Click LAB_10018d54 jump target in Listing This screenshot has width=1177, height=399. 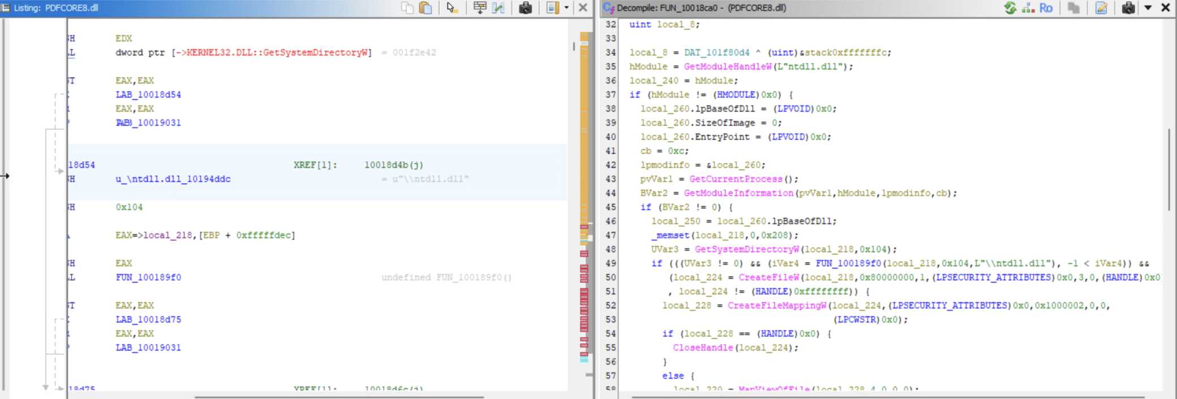[148, 95]
